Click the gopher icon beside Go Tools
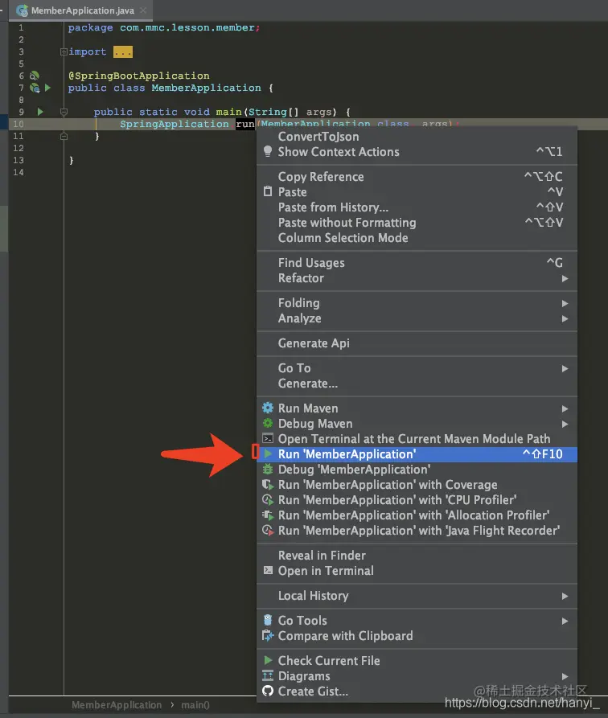 pos(268,620)
